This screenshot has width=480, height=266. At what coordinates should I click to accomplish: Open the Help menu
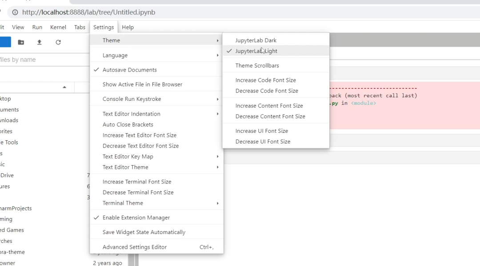128,27
